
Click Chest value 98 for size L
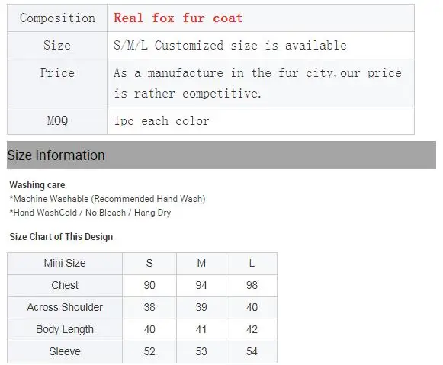tap(252, 286)
